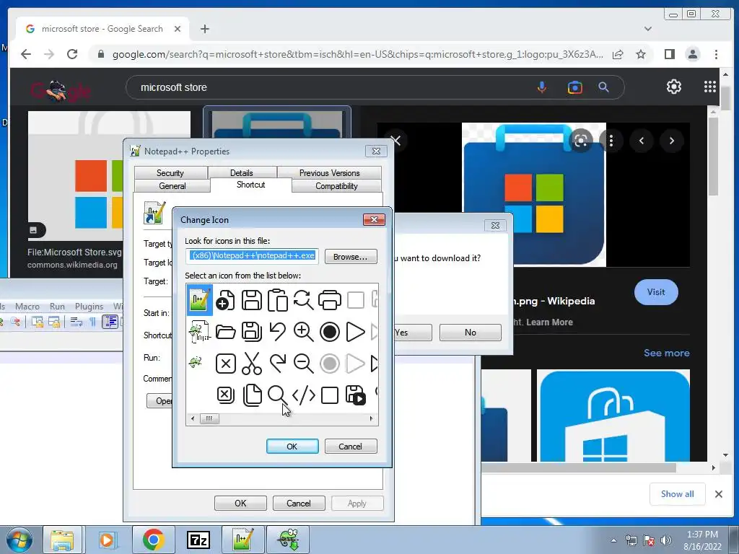Click left arrow of icon list scrollbar
The width and height of the screenshot is (739, 554).
192,418
